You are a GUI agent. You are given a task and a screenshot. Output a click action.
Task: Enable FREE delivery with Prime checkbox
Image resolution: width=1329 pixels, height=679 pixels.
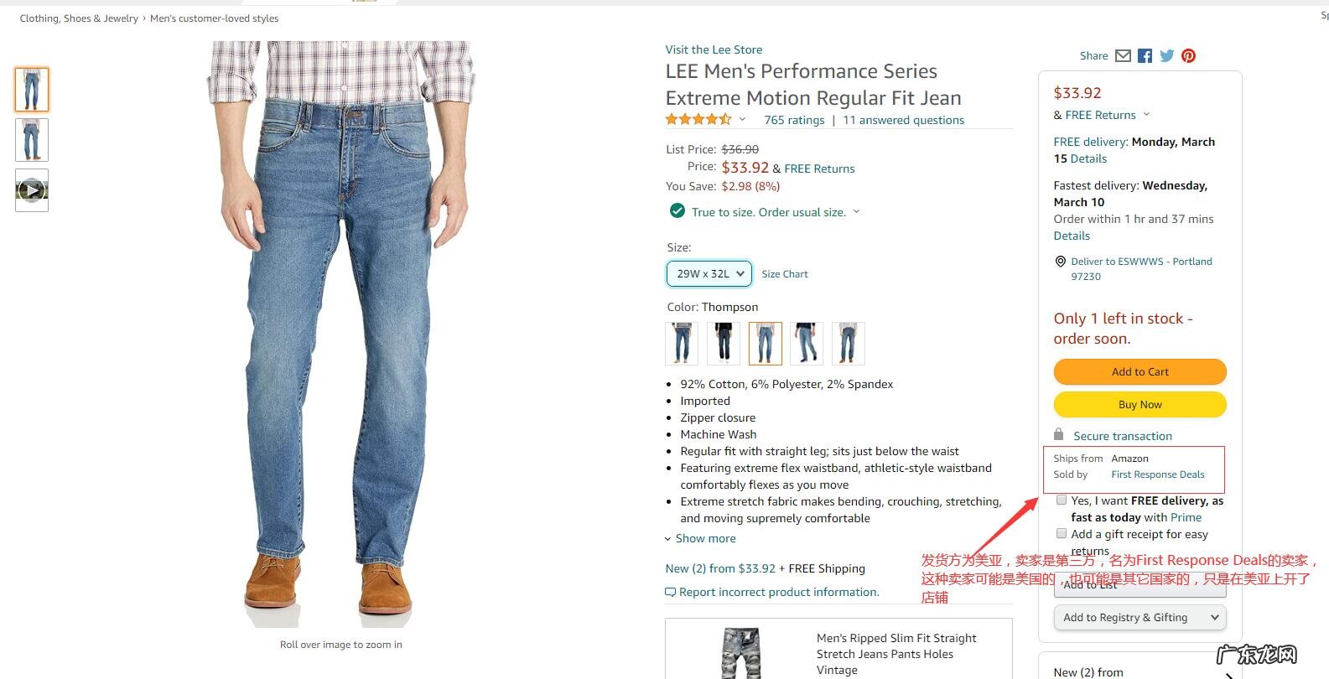point(1062,500)
